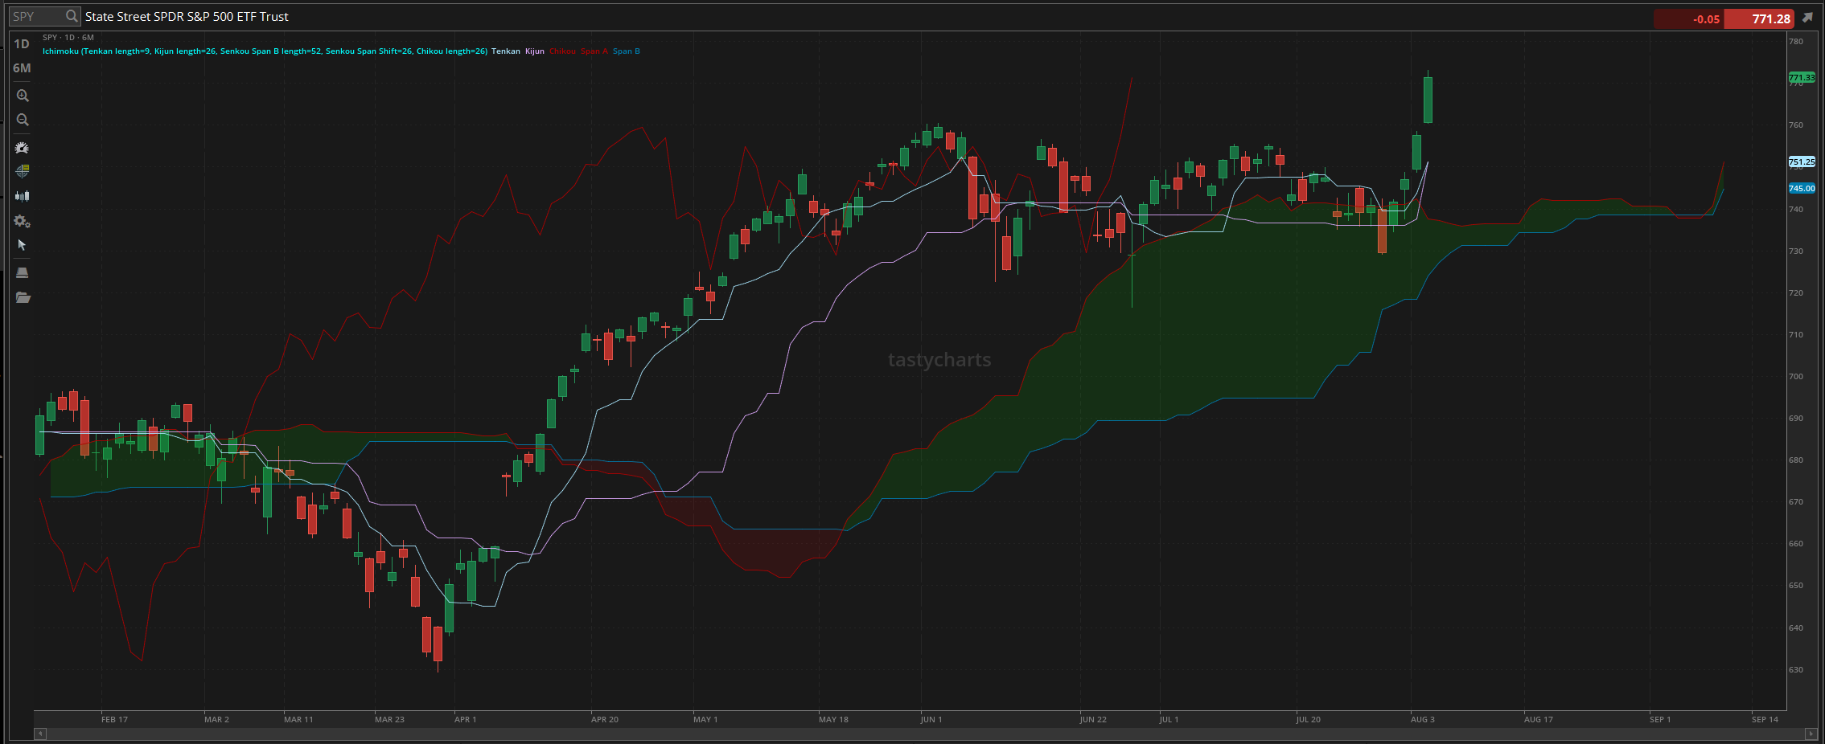Click the Span A legend label

coord(594,51)
